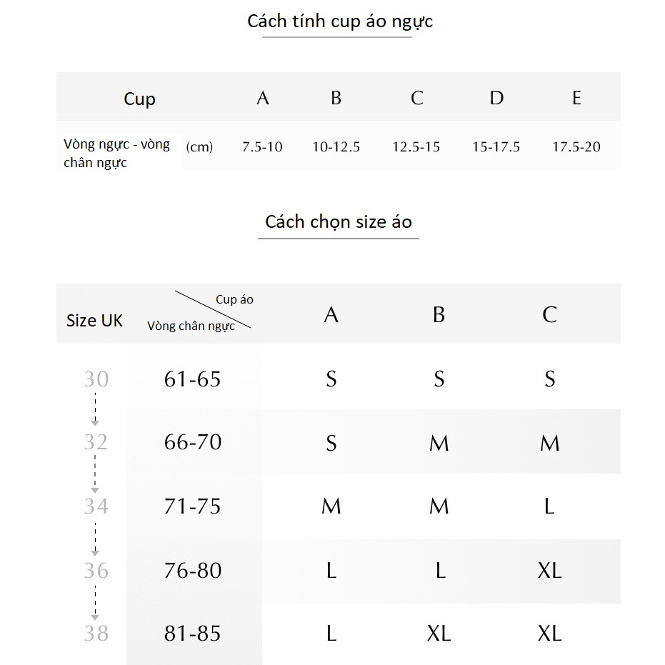
Task: Select the 71-75 underbust range cell
Action: (x=193, y=506)
